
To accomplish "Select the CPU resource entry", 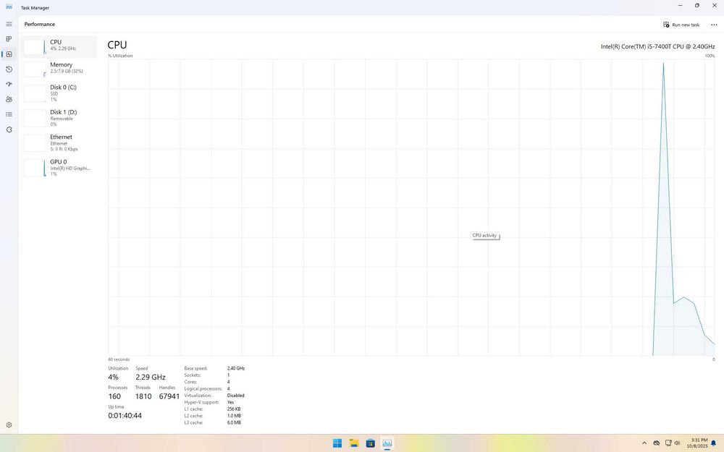I will pos(59,46).
